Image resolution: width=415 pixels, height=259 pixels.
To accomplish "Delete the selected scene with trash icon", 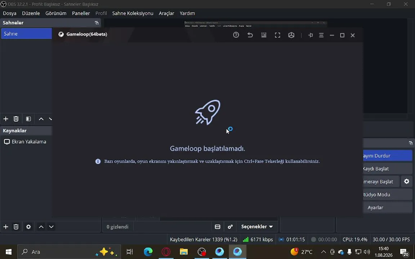I will tap(16, 119).
